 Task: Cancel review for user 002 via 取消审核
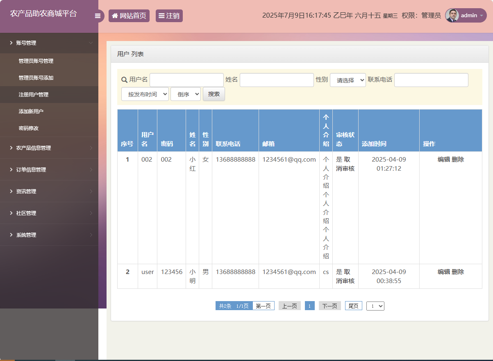pos(345,164)
